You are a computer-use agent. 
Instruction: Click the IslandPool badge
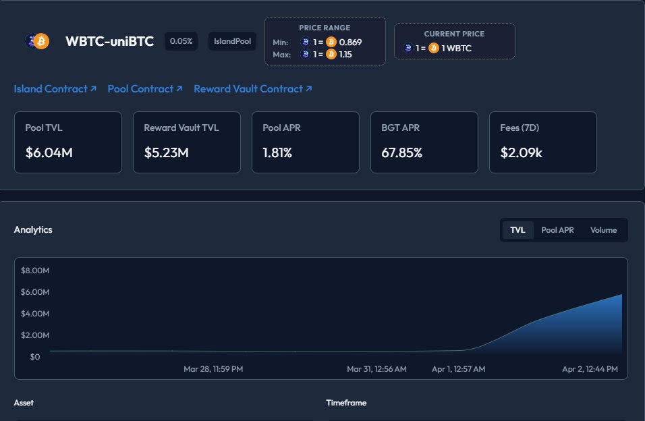[232, 41]
